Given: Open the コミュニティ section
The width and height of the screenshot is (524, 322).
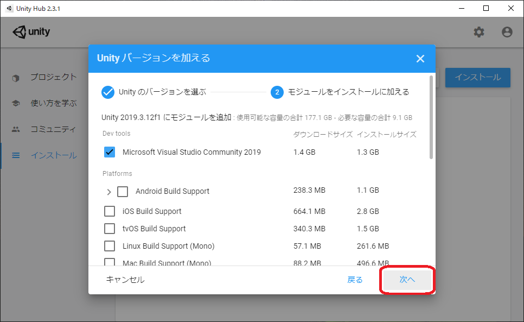Looking at the screenshot, I should pos(53,129).
